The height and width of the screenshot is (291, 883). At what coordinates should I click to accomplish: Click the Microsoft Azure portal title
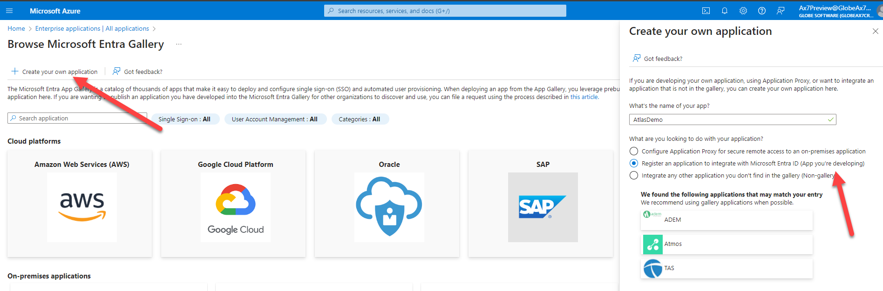click(55, 11)
